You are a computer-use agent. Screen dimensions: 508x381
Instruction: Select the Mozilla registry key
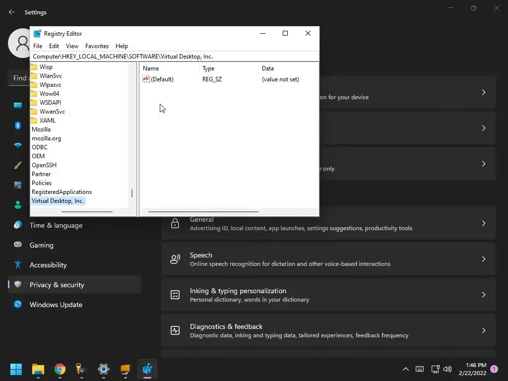[x=41, y=129]
